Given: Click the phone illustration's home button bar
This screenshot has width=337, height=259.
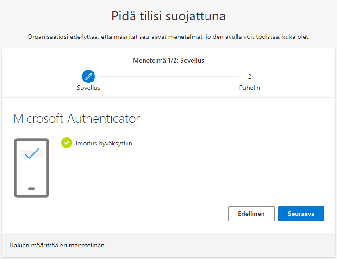Looking at the screenshot, I should [31, 189].
